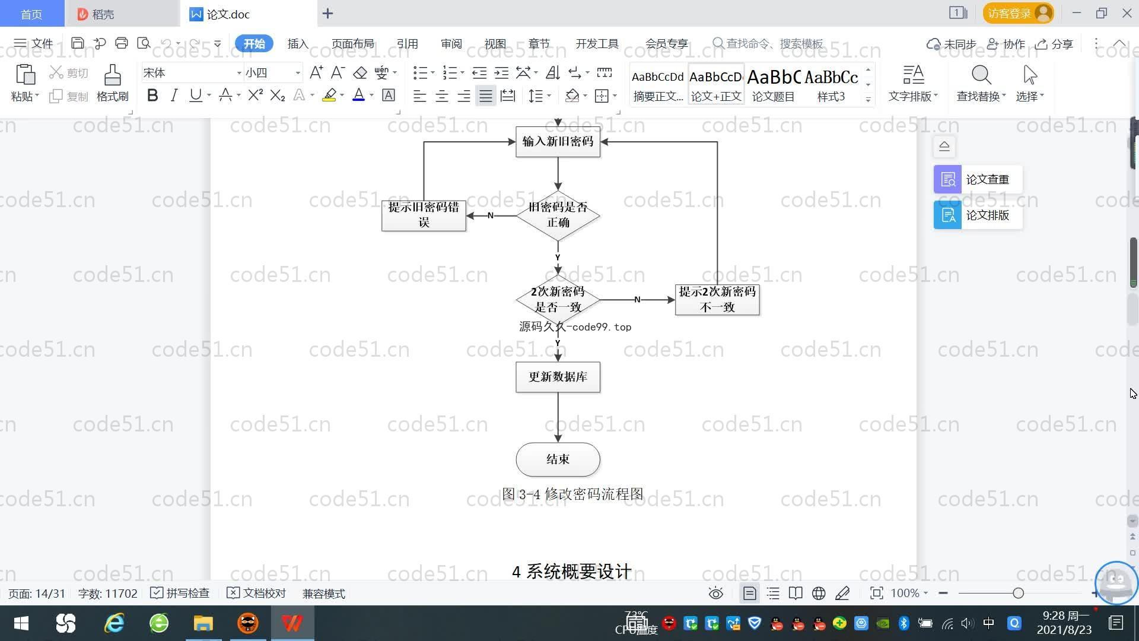Open the Page Layout (页面布局) tab
Screen dimensions: 1139x641
click(352, 44)
